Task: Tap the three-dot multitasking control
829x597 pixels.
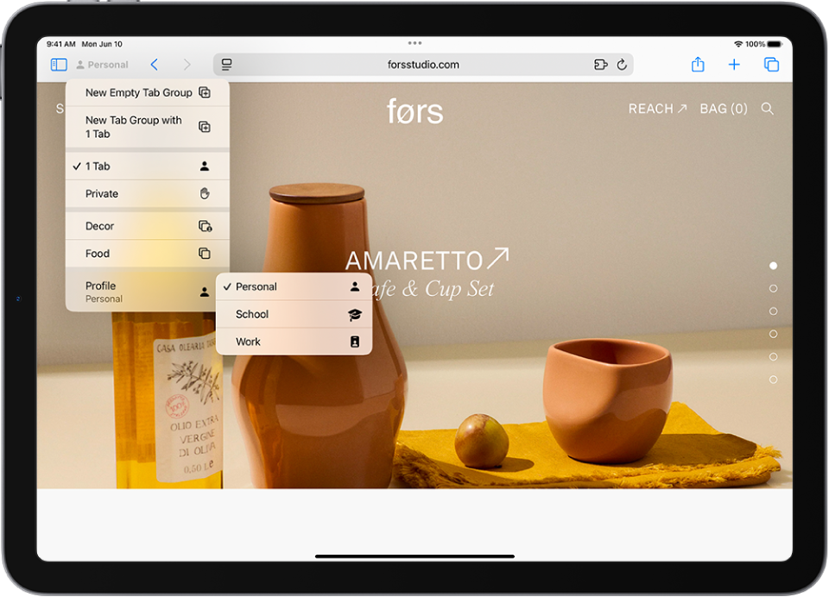Action: coord(414,43)
